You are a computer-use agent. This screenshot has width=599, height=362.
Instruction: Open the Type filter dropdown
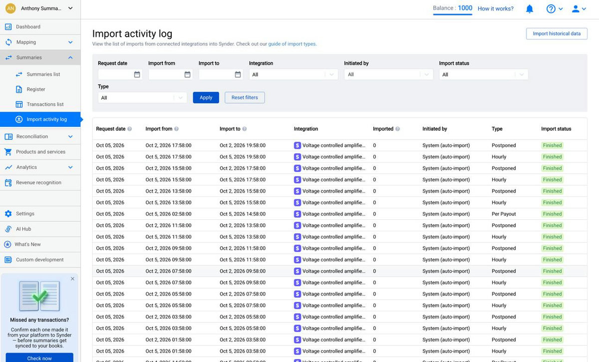[142, 98]
